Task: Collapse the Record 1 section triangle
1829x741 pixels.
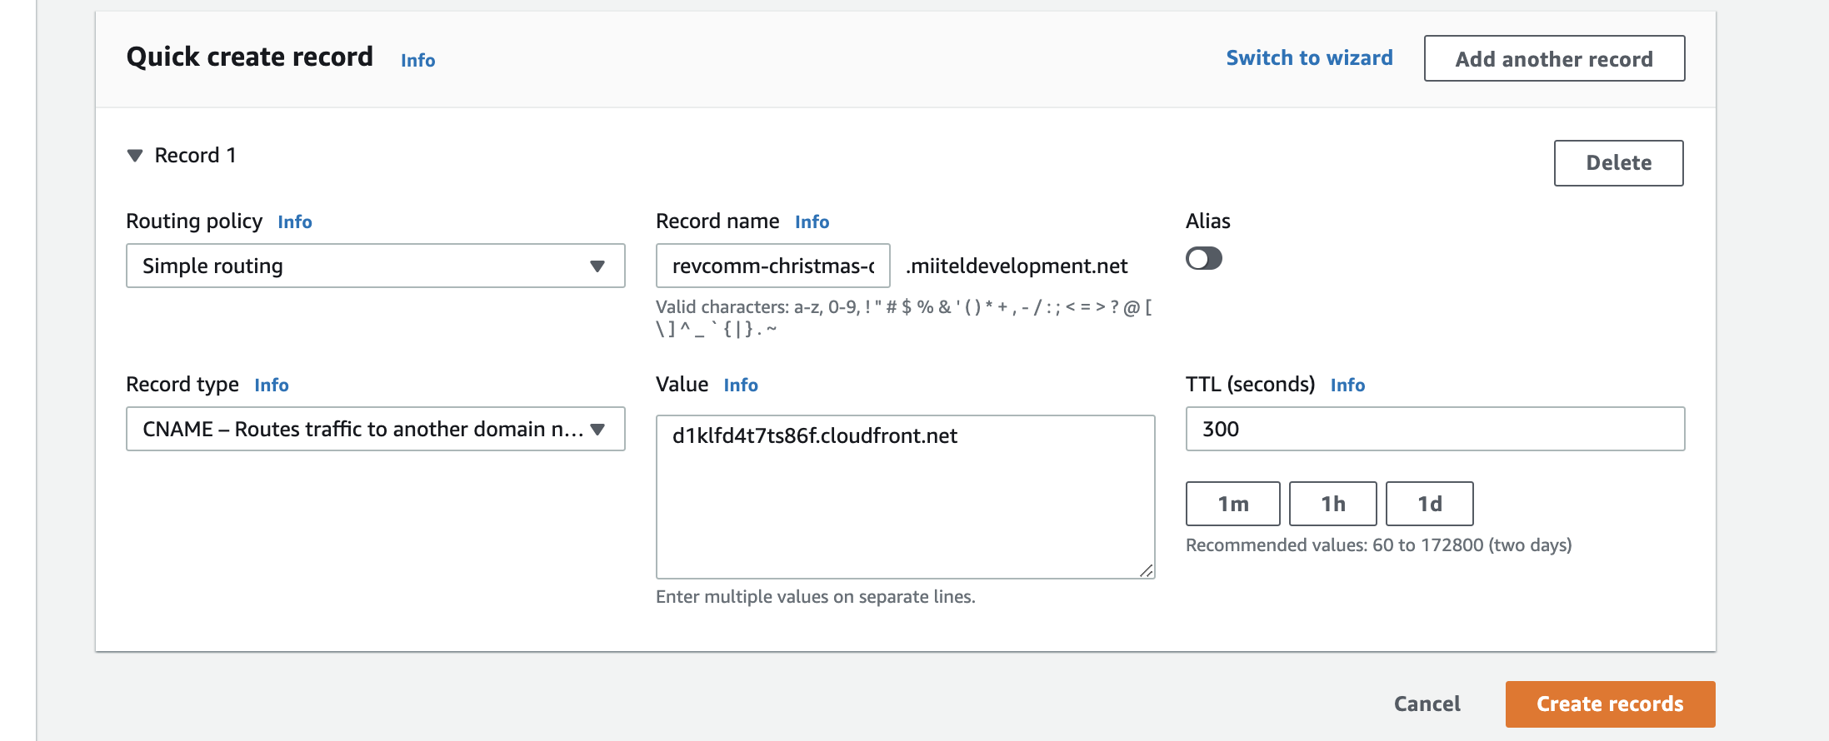Action: point(135,156)
